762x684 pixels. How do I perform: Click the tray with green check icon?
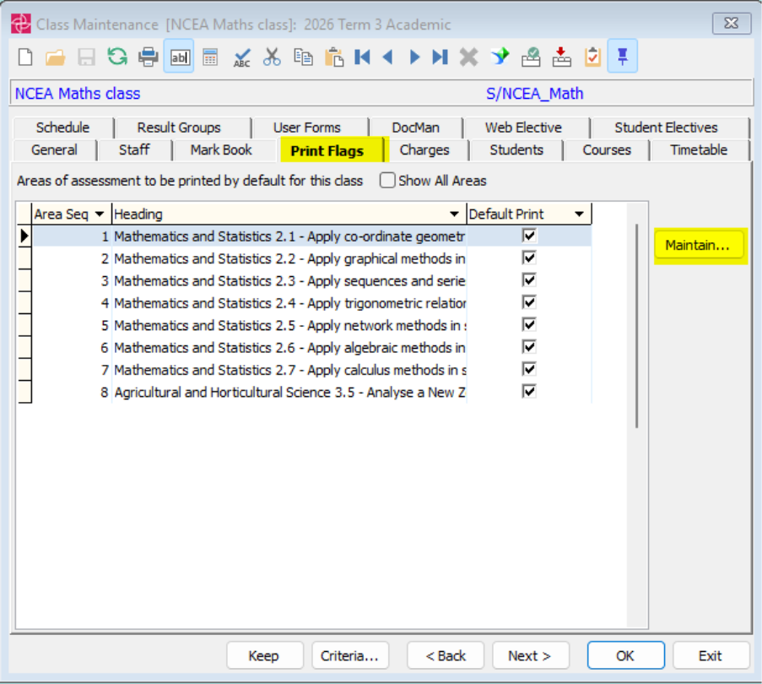click(531, 57)
